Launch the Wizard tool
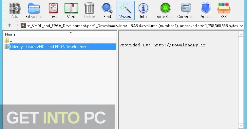This screenshot has width=247, height=129. (x=125, y=10)
